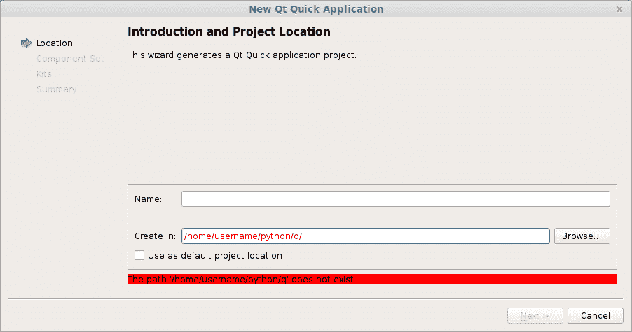Focus the Name input field
The width and height of the screenshot is (632, 332).
(395, 199)
